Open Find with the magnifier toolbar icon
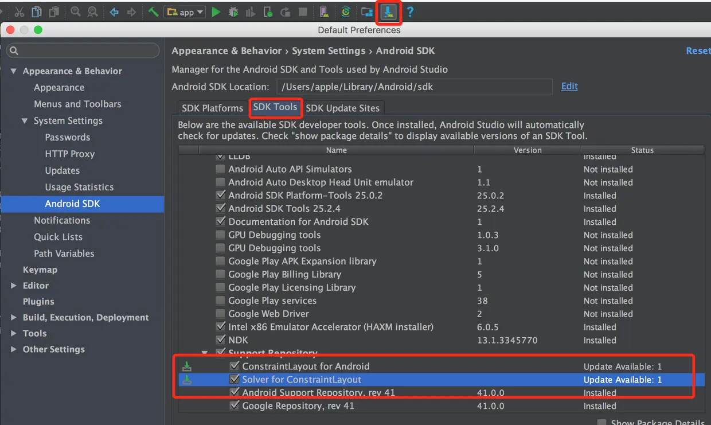Image resolution: width=711 pixels, height=425 pixels. [x=76, y=12]
